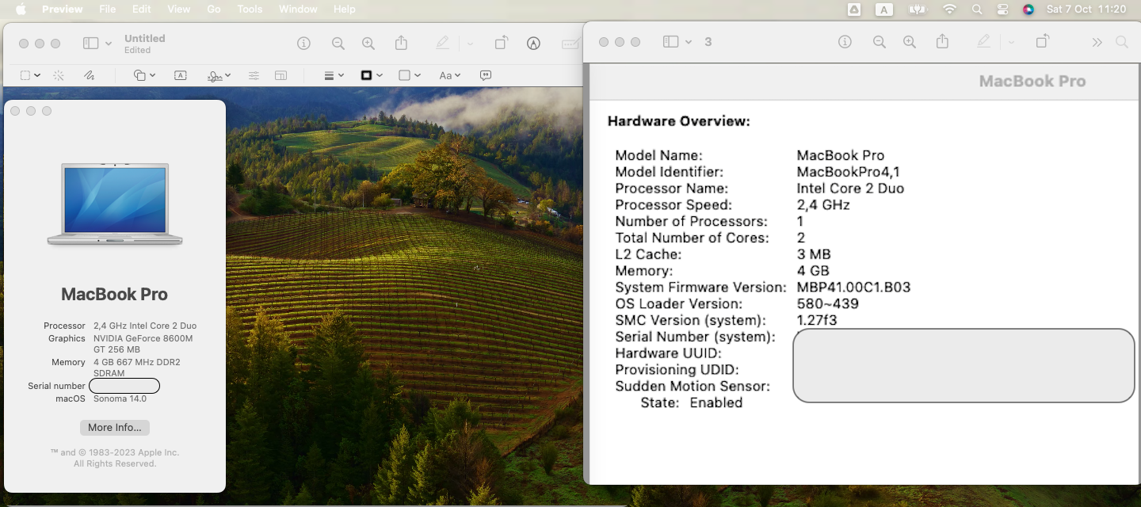The image size is (1141, 507).
Task: Add a speech bubble note annotation
Action: point(486,75)
